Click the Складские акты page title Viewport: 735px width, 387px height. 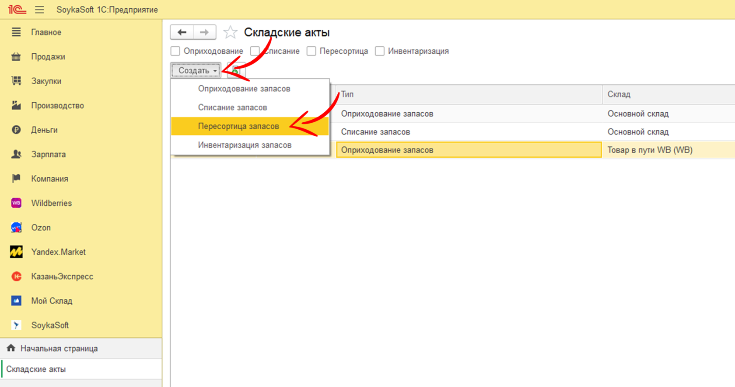(x=287, y=32)
